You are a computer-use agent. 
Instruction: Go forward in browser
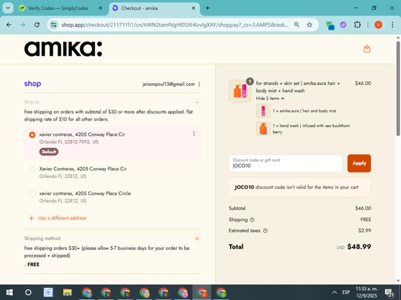[23, 25]
